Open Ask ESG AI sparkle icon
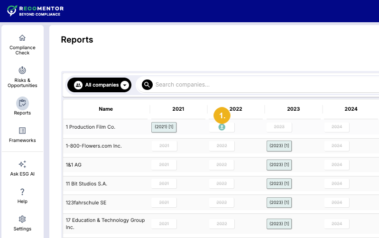The image size is (379, 238). pyautogui.click(x=22, y=164)
